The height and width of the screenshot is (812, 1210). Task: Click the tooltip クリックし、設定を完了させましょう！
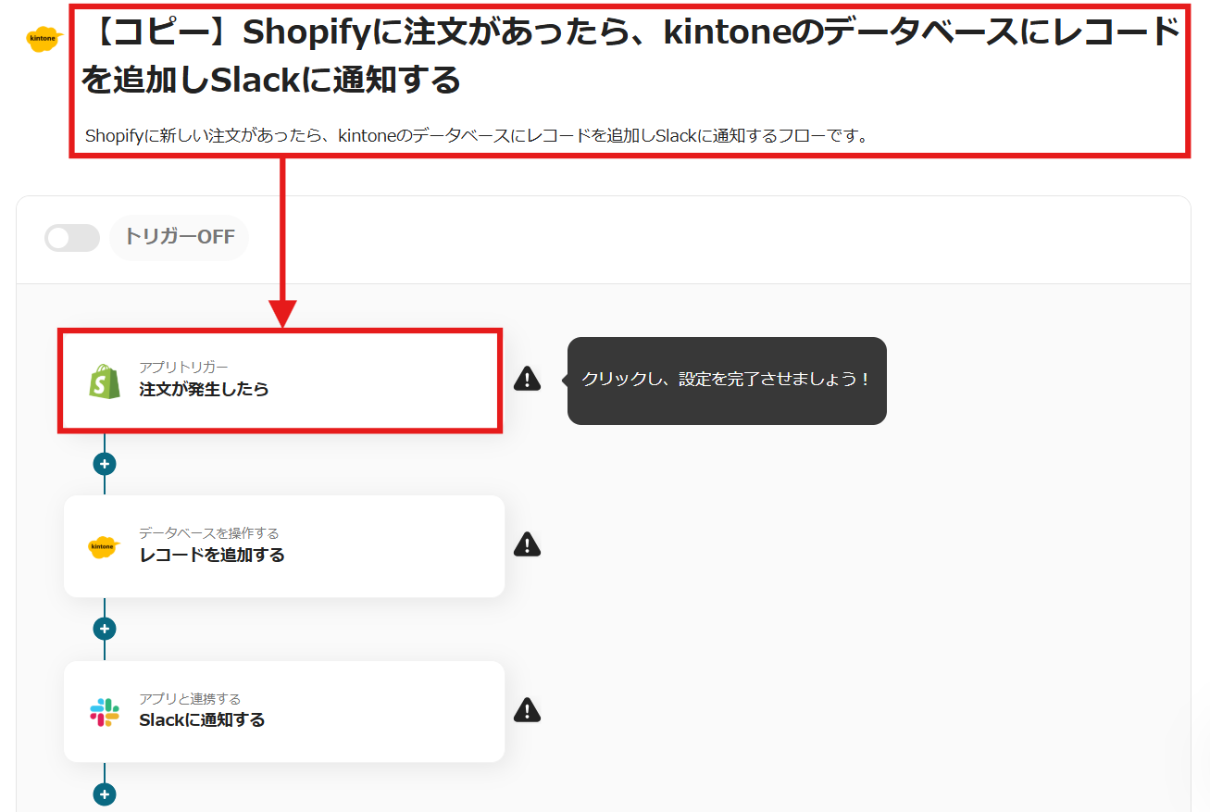[x=727, y=381]
